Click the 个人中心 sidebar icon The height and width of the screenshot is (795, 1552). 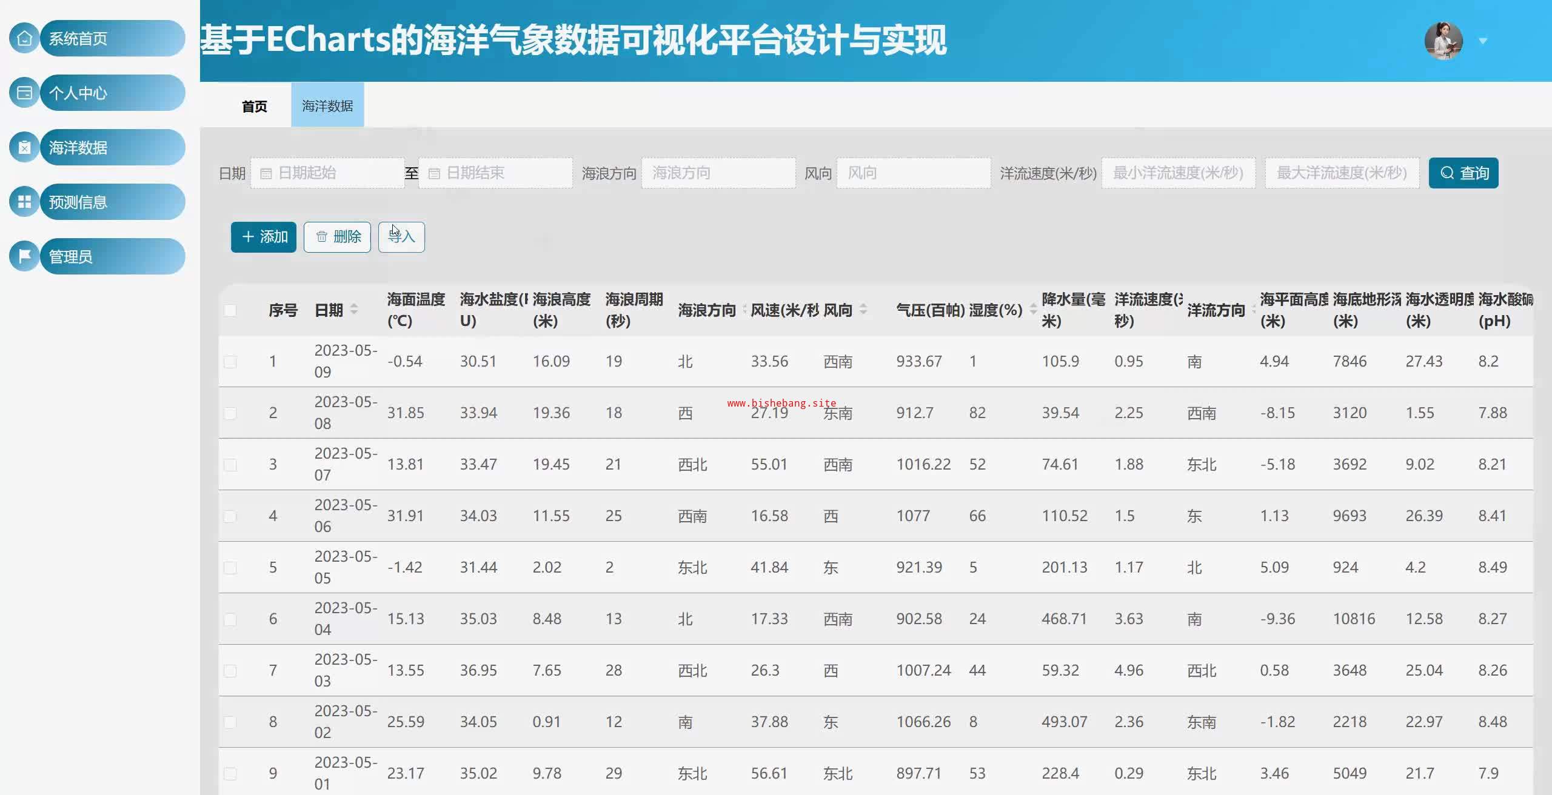[24, 93]
